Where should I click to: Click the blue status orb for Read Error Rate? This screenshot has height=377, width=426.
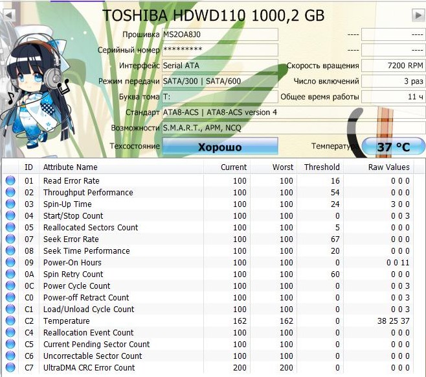click(10, 180)
